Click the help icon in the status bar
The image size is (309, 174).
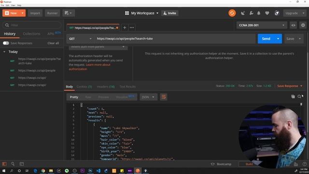[x=305, y=164]
